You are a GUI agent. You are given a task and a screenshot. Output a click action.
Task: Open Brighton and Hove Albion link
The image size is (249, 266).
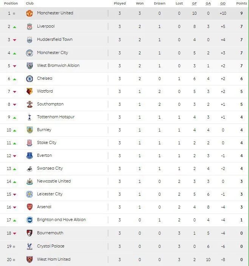pos(61,220)
